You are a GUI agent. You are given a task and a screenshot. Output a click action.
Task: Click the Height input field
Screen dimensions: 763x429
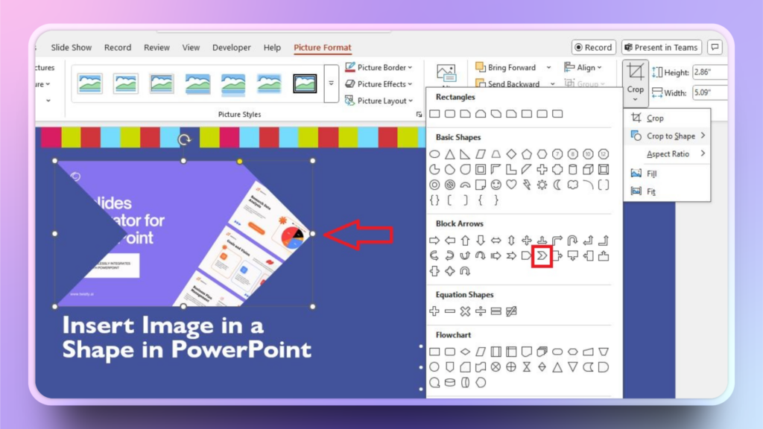coord(709,72)
